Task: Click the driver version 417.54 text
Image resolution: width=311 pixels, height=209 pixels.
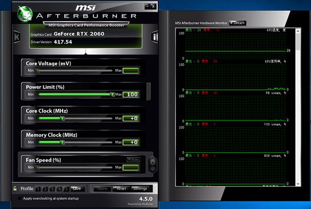Action: click(63, 42)
